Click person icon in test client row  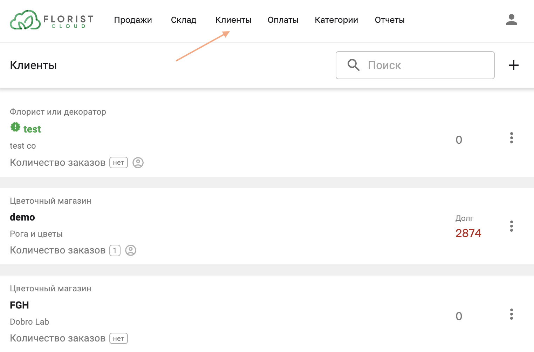[x=138, y=163]
